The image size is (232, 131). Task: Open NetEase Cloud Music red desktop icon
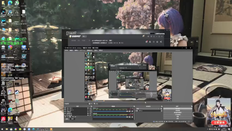(x=3, y=119)
